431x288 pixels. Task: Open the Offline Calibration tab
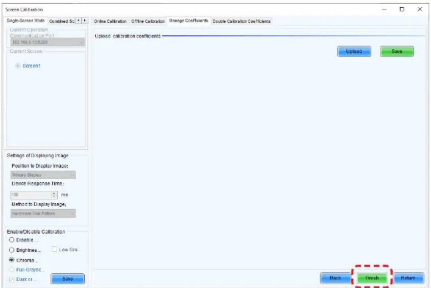click(148, 21)
